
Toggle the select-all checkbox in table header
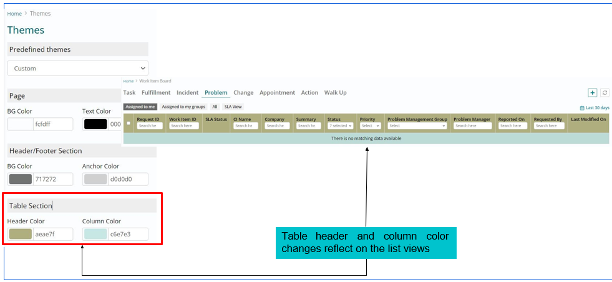point(129,123)
